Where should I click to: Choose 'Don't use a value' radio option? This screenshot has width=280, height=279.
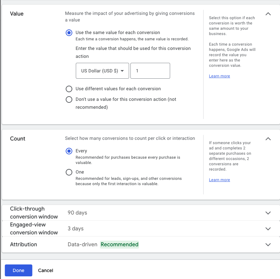69,100
